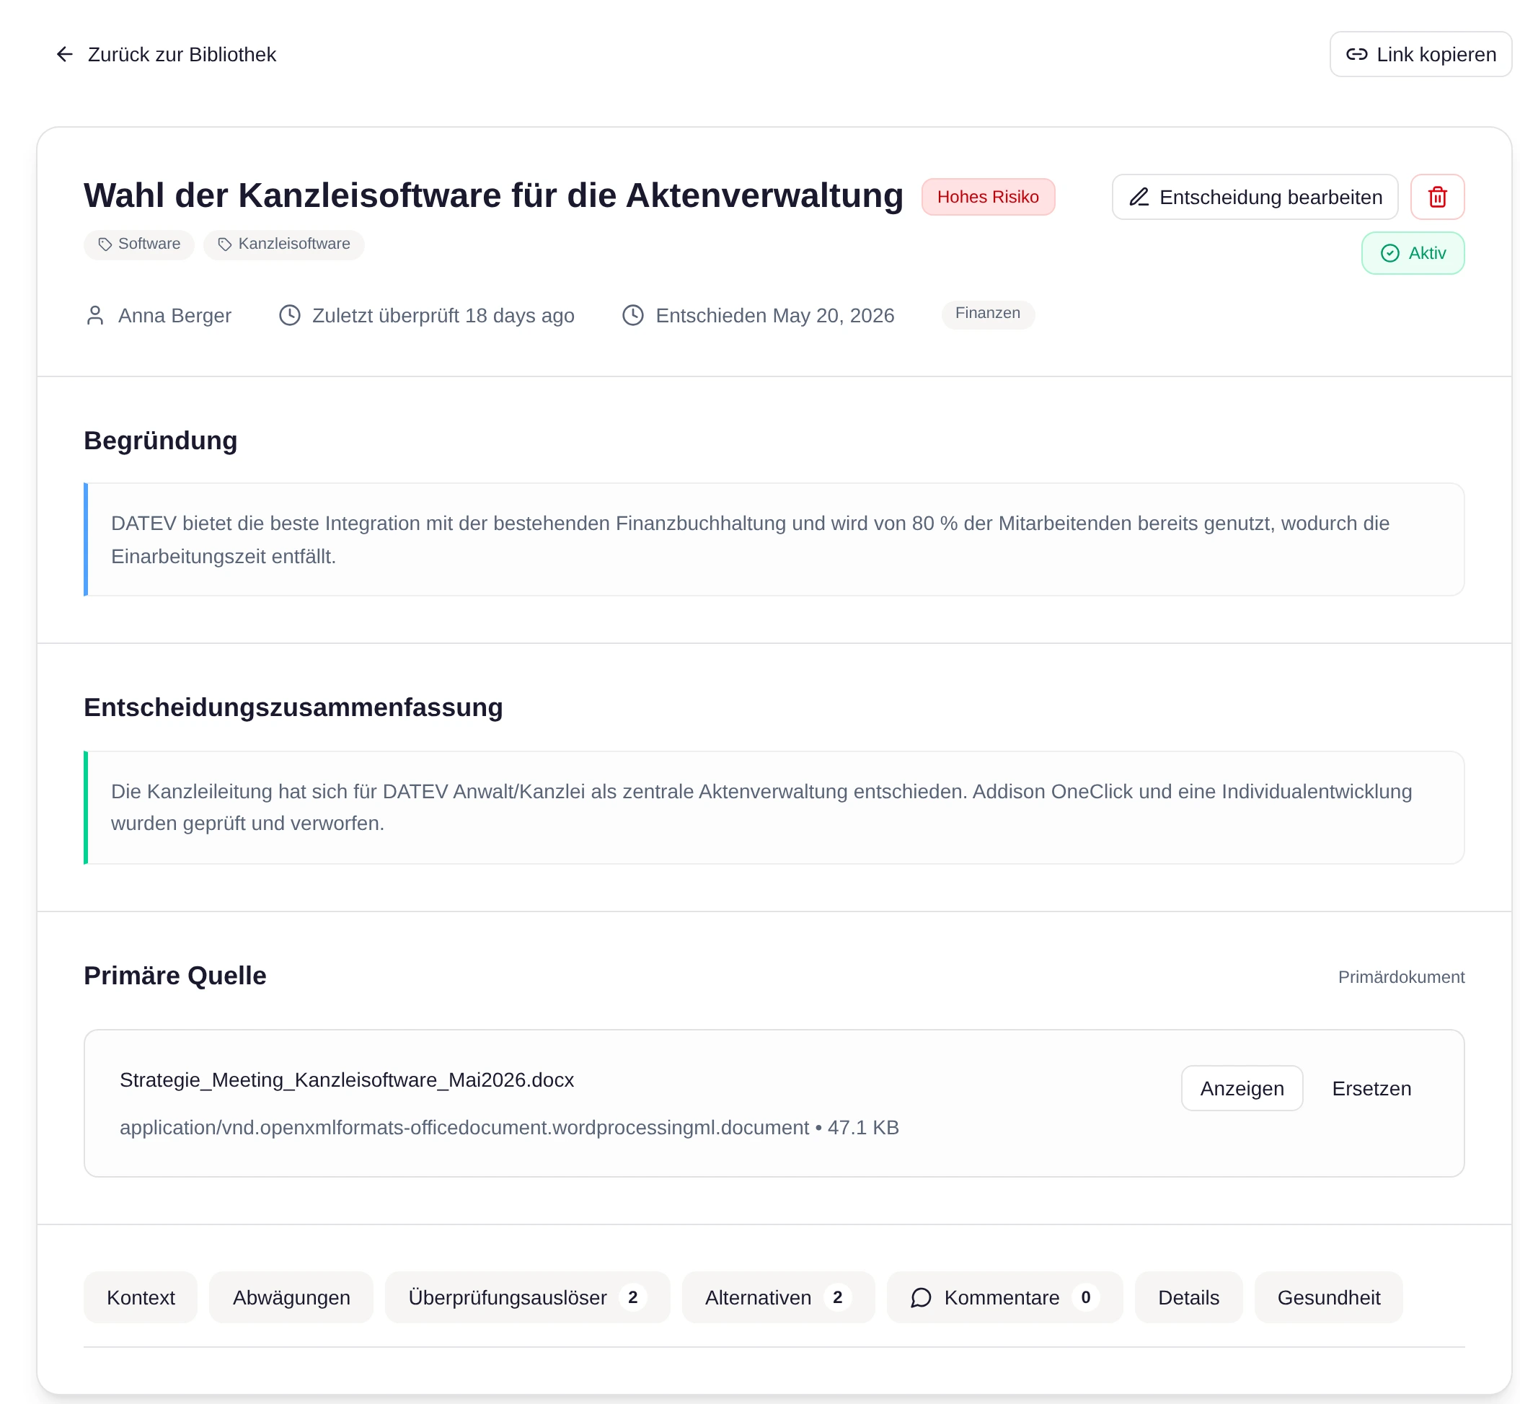Click Anzeigen to view the document

pos(1241,1088)
